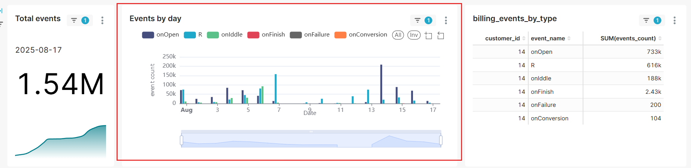
Task: Click the 200 value cell
Action: click(x=623, y=105)
